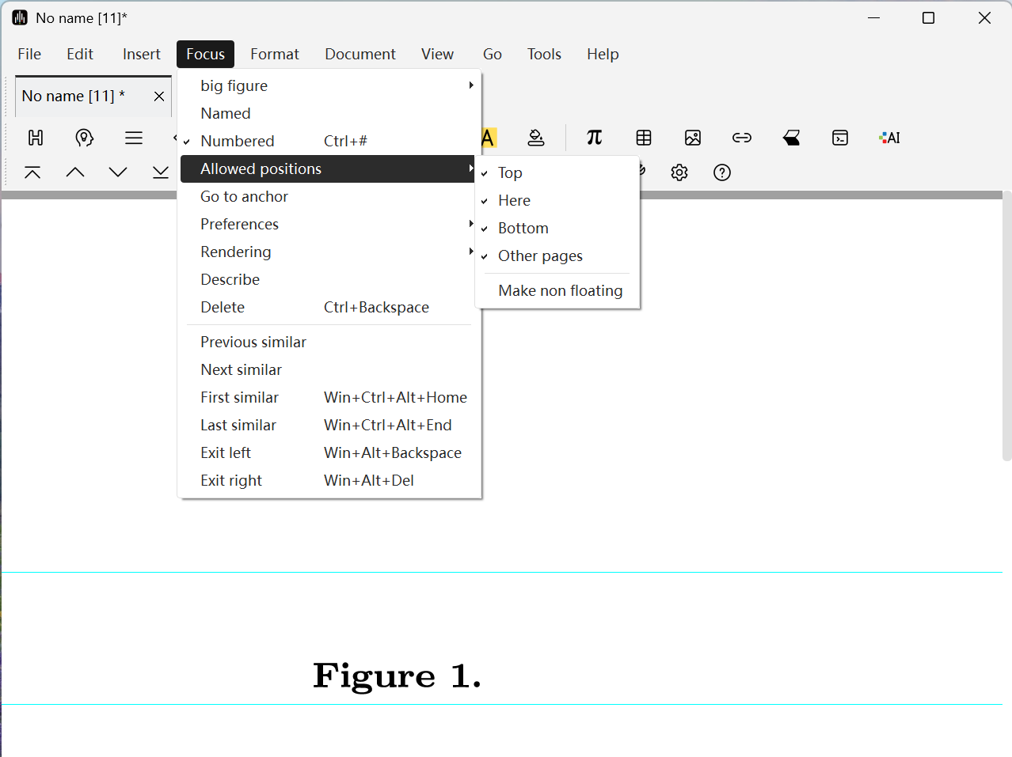Viewport: 1012px width, 757px height.
Task: Toggle the Bottom allowed position
Action: tap(523, 228)
